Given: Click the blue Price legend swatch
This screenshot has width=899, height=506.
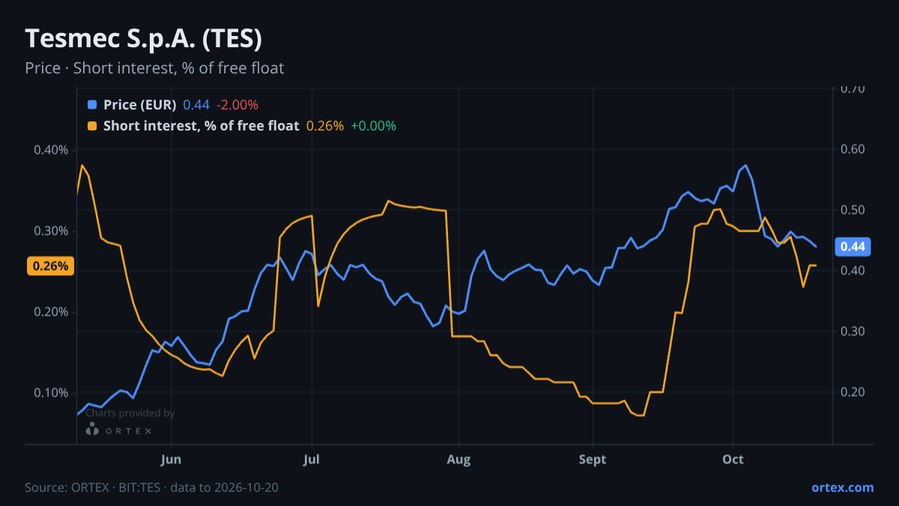Looking at the screenshot, I should pyautogui.click(x=92, y=105).
